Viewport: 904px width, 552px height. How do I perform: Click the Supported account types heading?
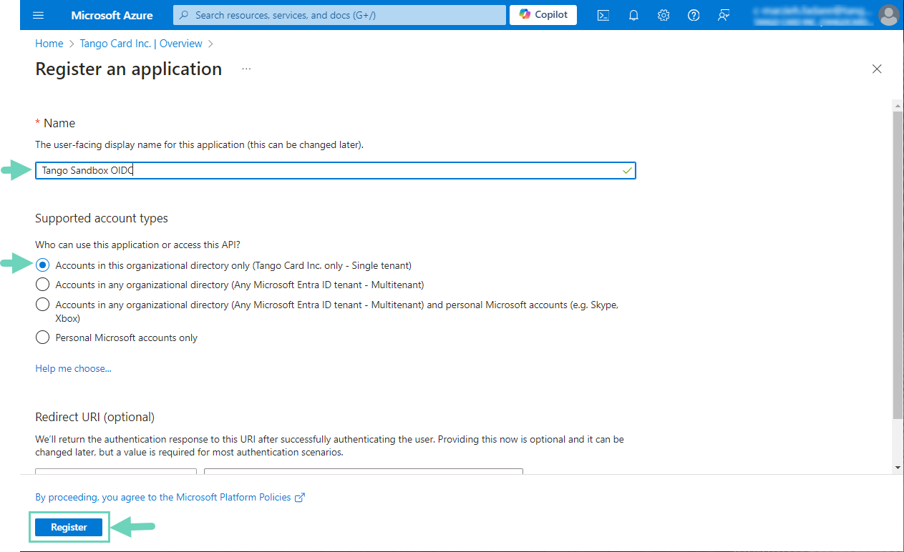coord(102,218)
